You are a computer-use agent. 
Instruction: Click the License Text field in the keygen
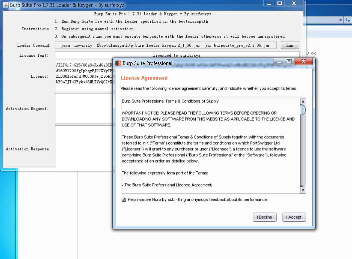[x=177, y=55]
